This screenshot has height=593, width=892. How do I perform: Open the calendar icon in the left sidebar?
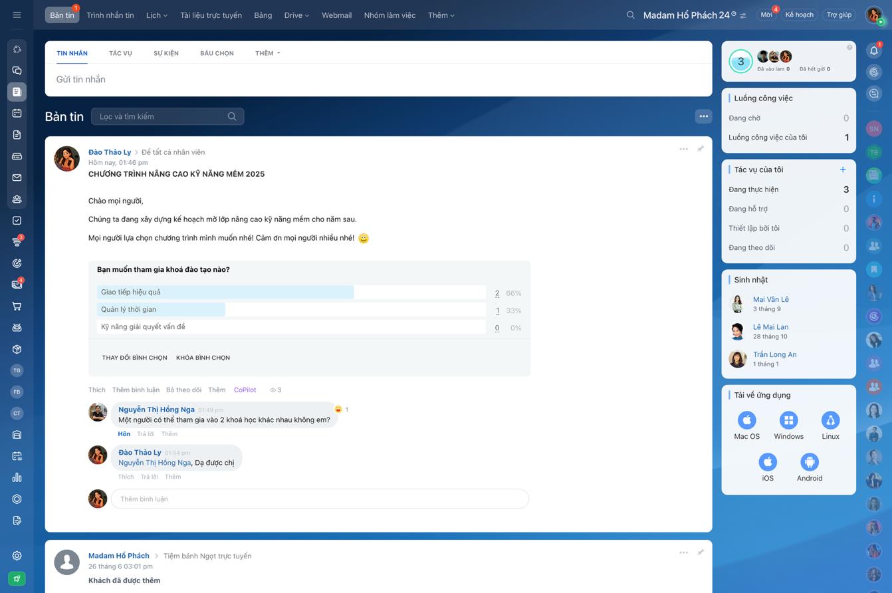coord(17,113)
